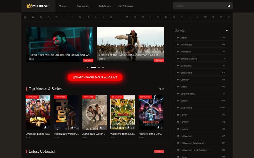The width and height of the screenshot is (254, 158).
Task: Open the Turbo 2024 slider banner
Action: tap(60, 45)
